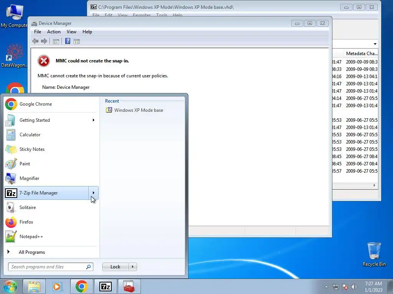Open Calculator in Start menu
393x294 pixels.
click(x=51, y=134)
